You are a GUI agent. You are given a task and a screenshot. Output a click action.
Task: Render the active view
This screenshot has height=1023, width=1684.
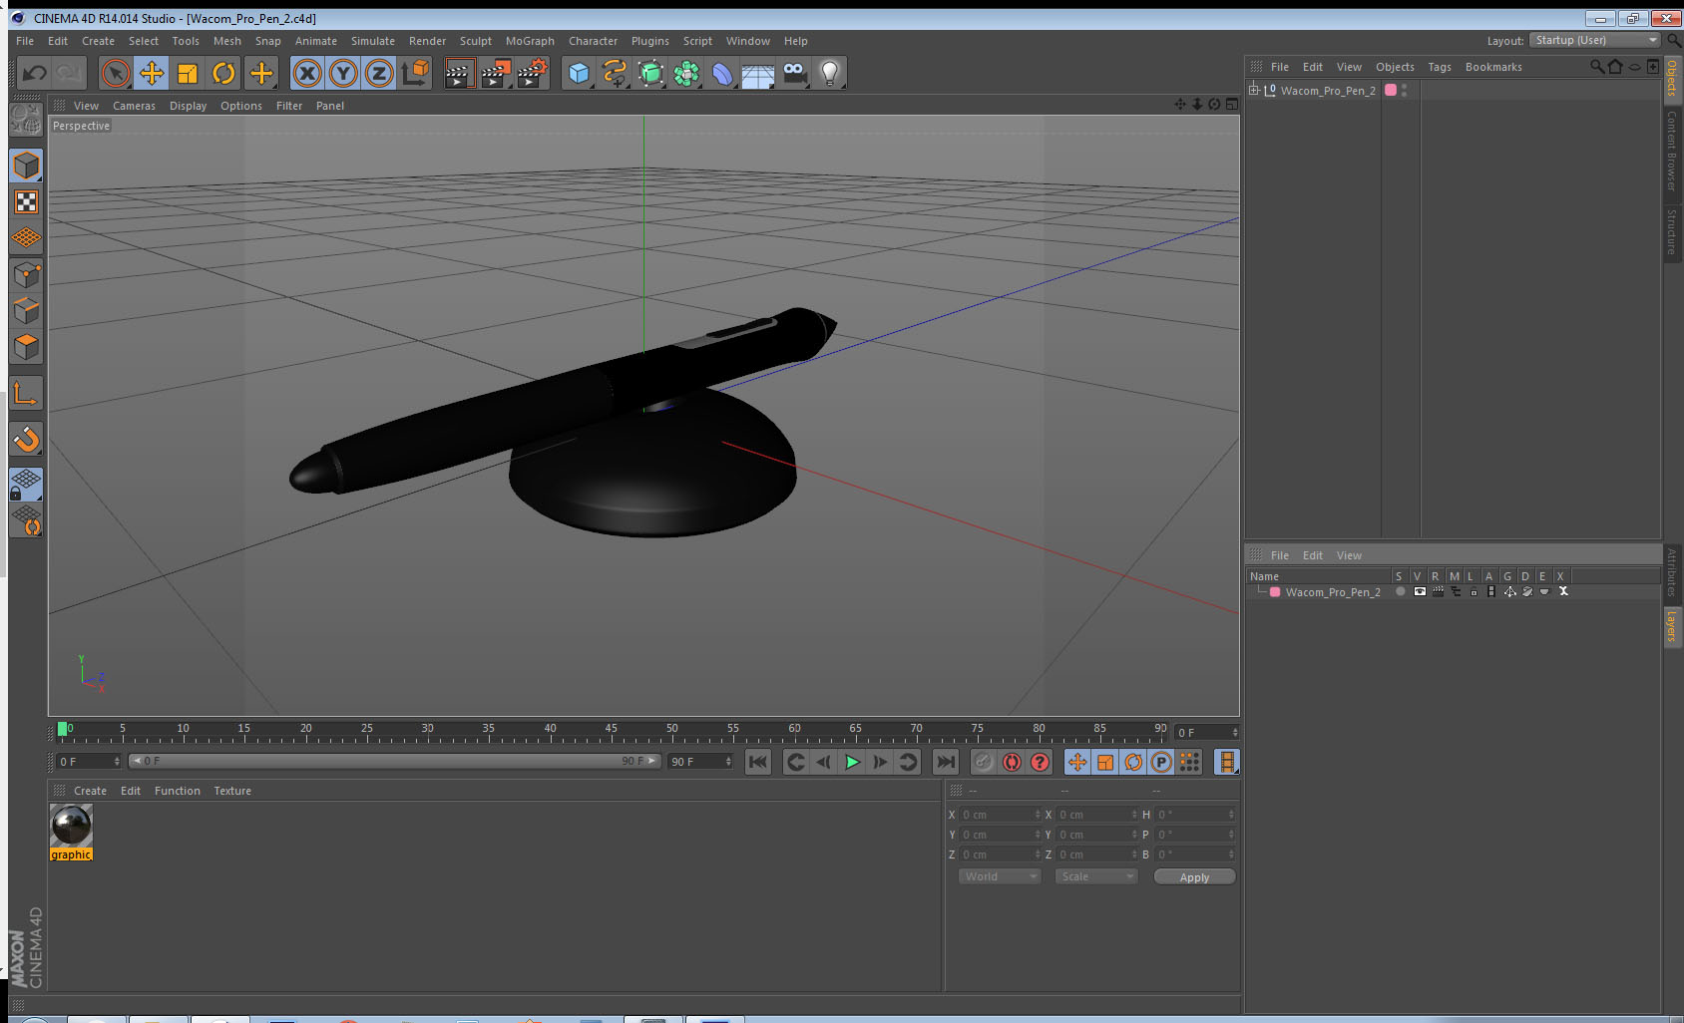pos(459,73)
